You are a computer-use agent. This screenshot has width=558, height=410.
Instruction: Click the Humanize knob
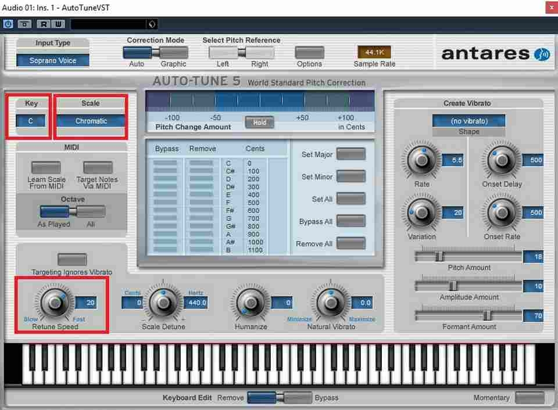[x=251, y=303]
